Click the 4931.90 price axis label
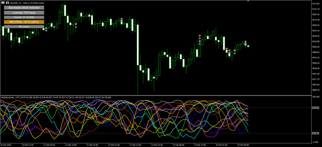Image resolution: width=322 pixels, height=147 pixels. click(x=316, y=74)
